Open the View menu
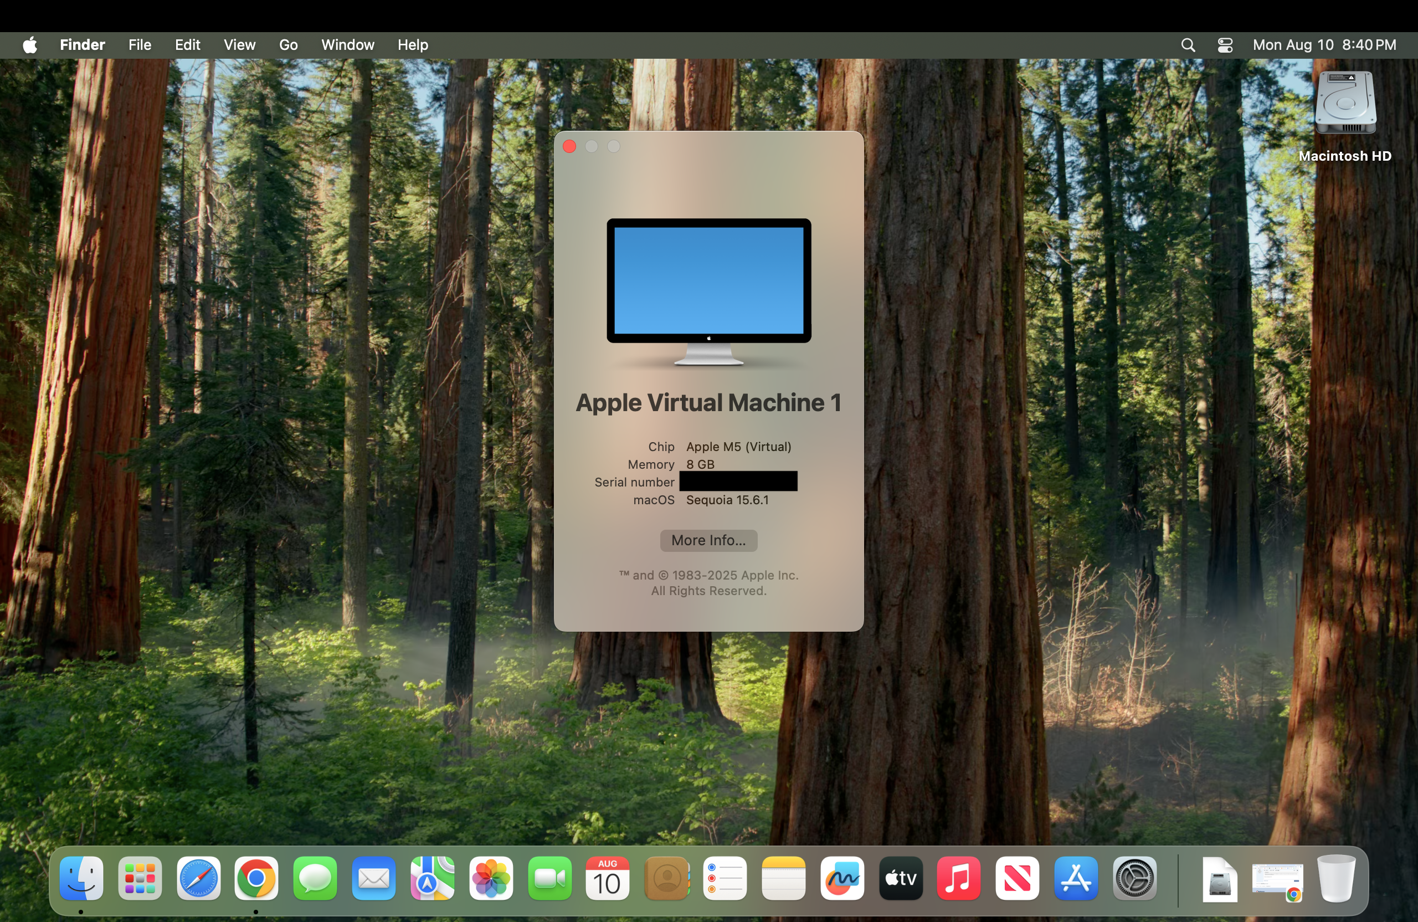Screen dimensions: 1418x922 coord(239,45)
